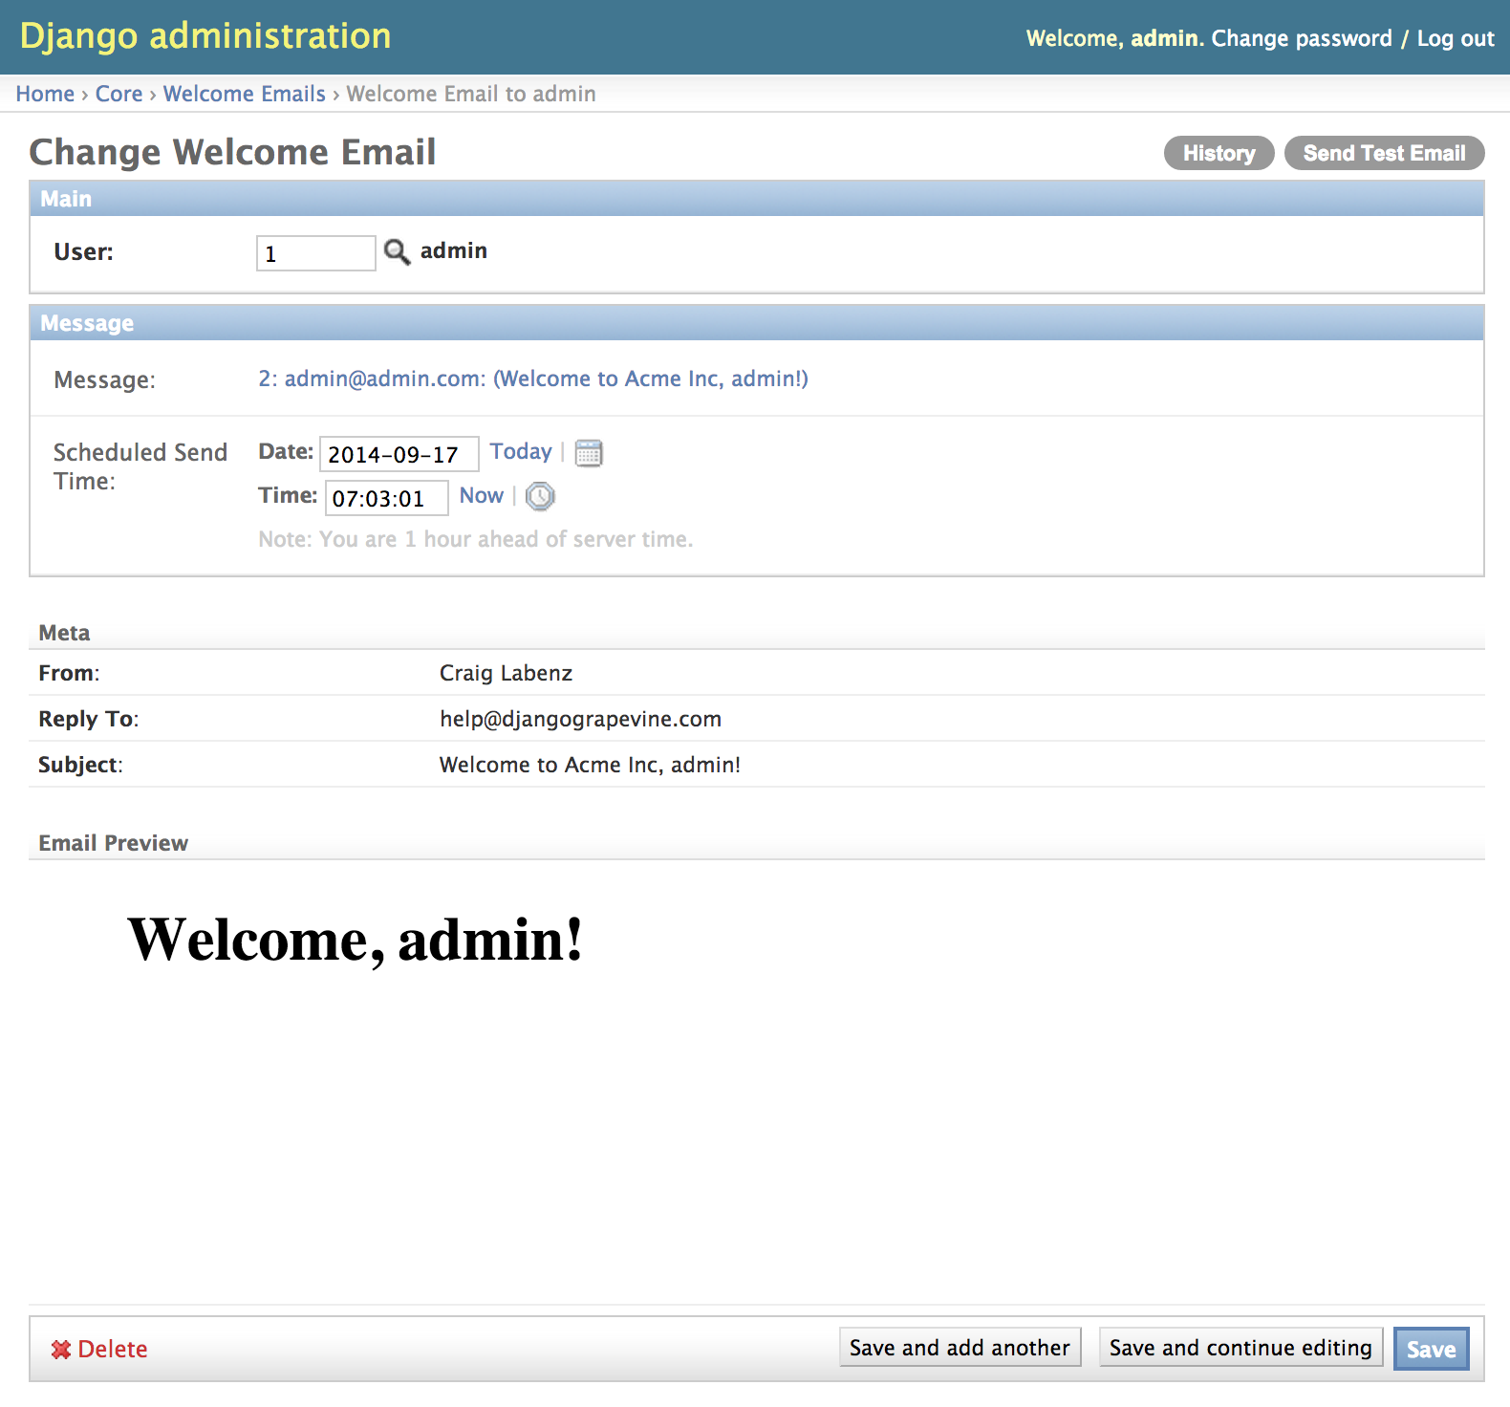This screenshot has height=1407, width=1510.
Task: Open the calendar date picker icon
Action: [x=589, y=453]
